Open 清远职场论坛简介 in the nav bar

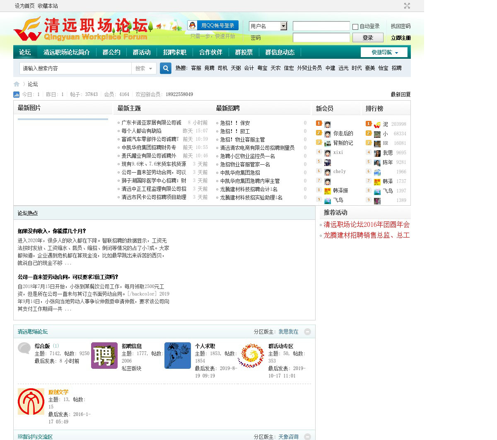click(x=67, y=52)
